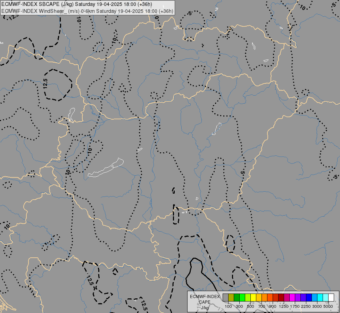Click the '300' legend value
Image resolution: width=340 pixels, height=313 pixels.
(x=239, y=306)
